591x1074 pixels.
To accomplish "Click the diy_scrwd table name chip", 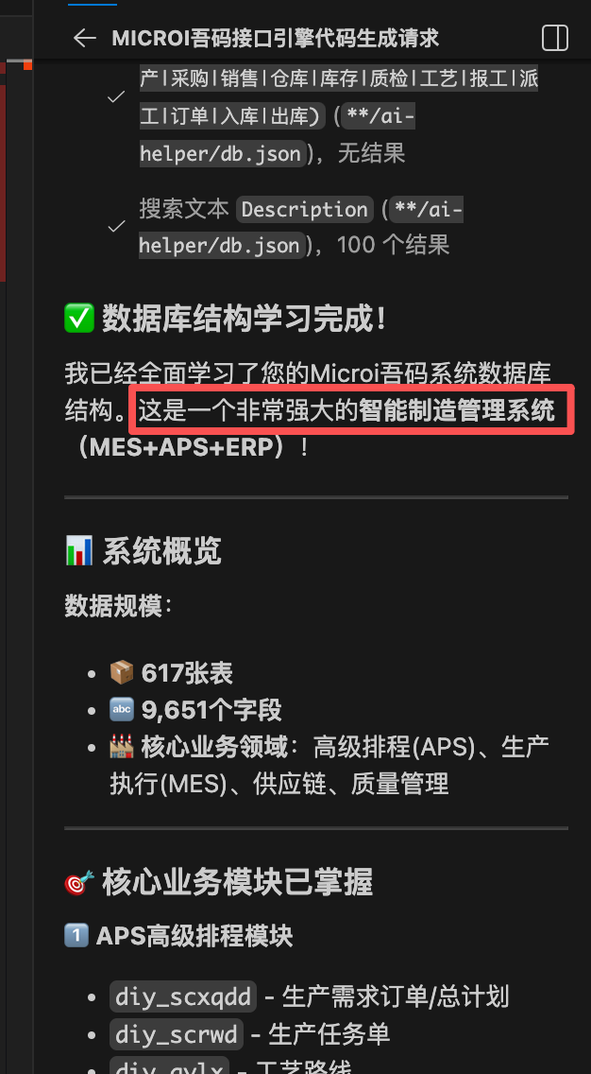I will coord(177,1034).
